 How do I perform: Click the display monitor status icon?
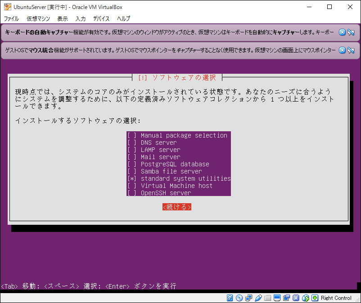click(x=277, y=298)
